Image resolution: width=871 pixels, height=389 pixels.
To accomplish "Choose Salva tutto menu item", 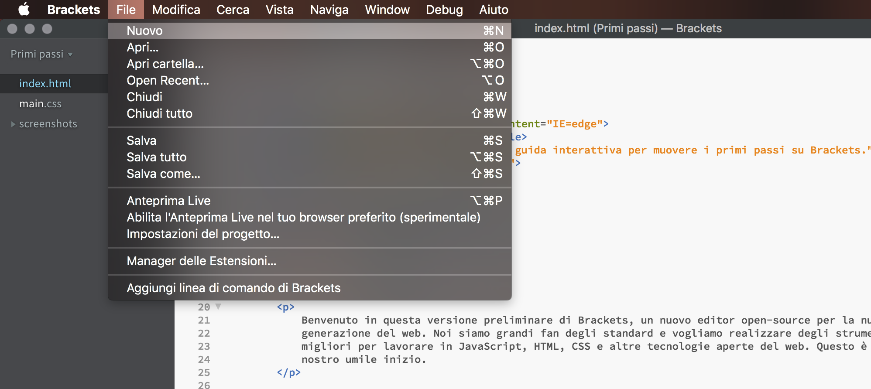I will coord(156,157).
